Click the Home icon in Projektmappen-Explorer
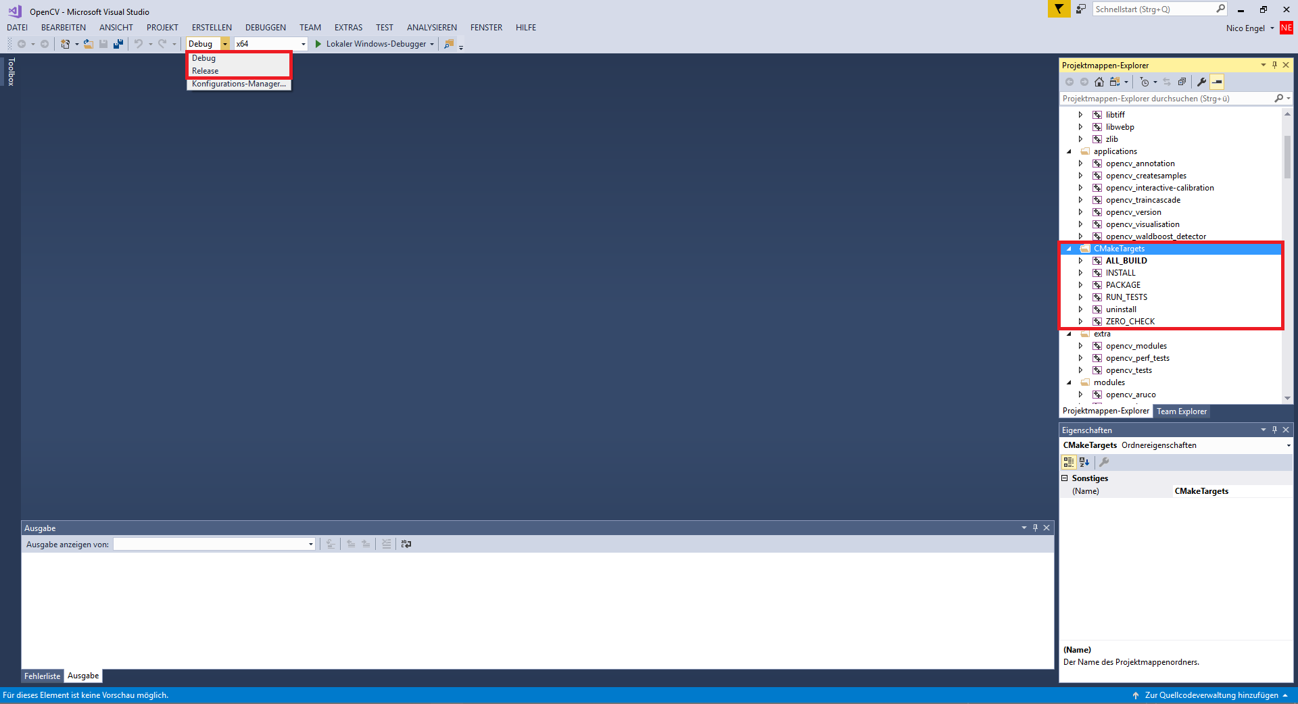Image resolution: width=1298 pixels, height=704 pixels. point(1099,82)
